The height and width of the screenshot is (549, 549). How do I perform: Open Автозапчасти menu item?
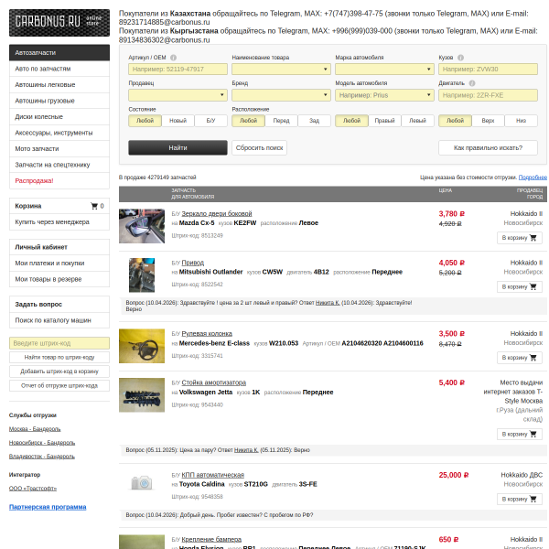pos(59,52)
